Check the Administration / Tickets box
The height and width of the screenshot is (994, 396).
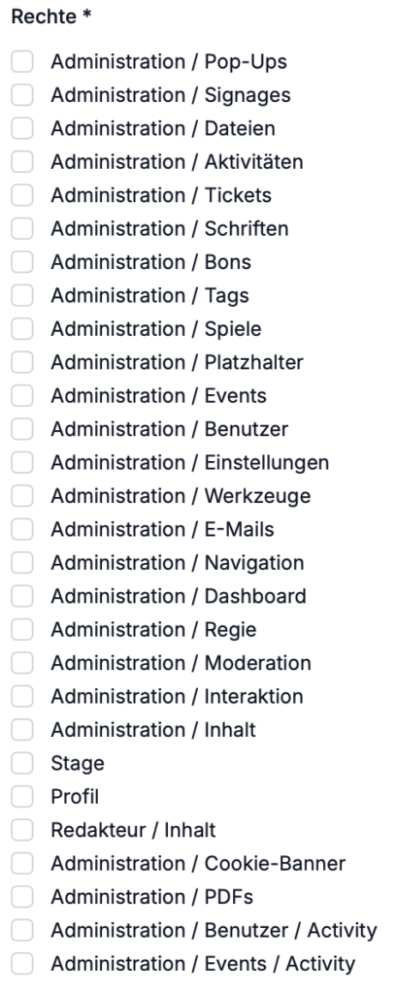pos(22,195)
